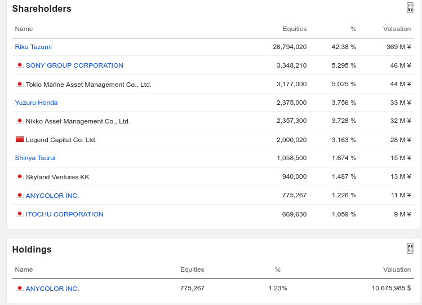The width and height of the screenshot is (422, 305).
Task: Click the 9 M ¥ valuation
Action: point(402,214)
